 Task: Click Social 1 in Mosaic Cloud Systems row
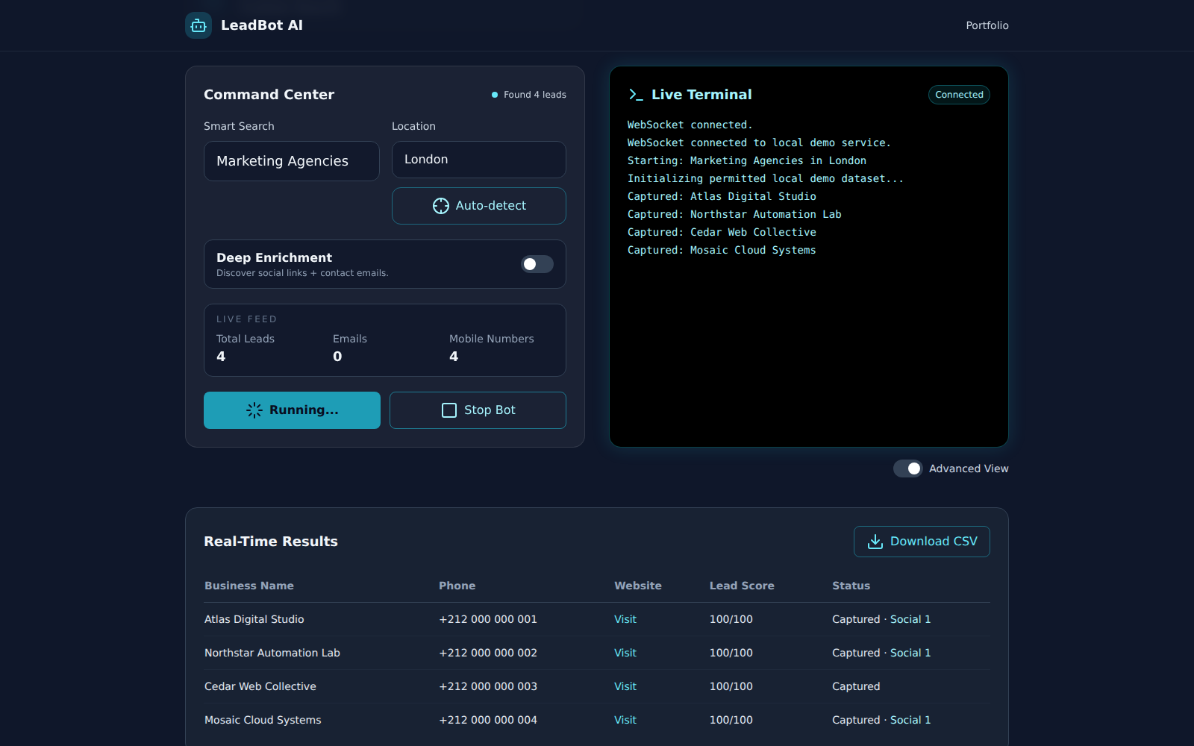[910, 720]
